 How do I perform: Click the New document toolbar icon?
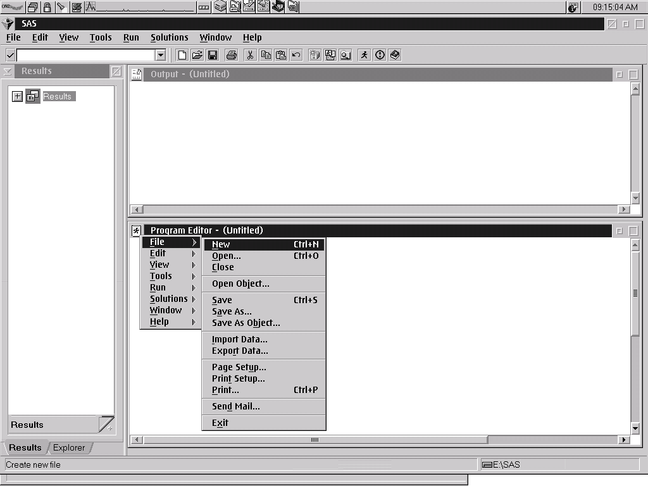tap(182, 55)
